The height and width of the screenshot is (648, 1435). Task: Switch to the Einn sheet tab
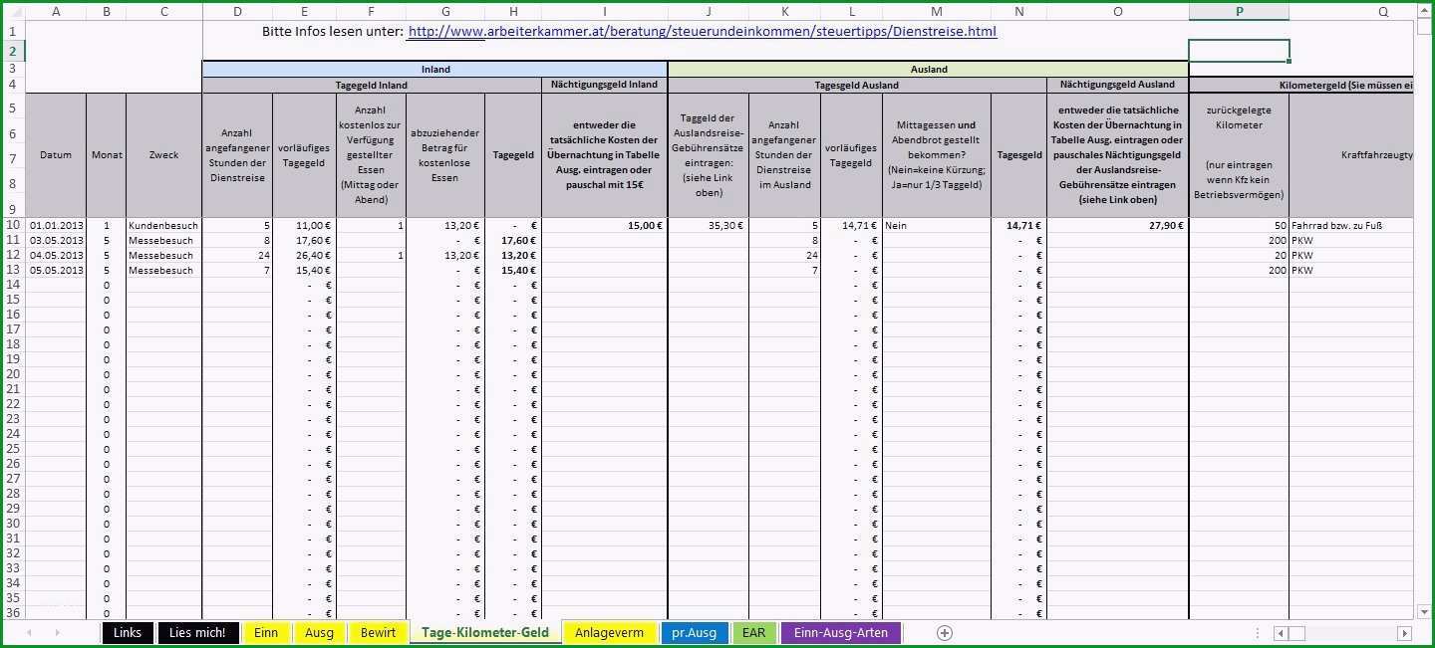(x=266, y=633)
